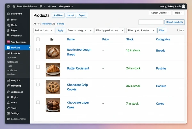The height and width of the screenshot is (129, 192).
Task: Open the Bulk actions dropdown
Action: pyautogui.click(x=44, y=30)
